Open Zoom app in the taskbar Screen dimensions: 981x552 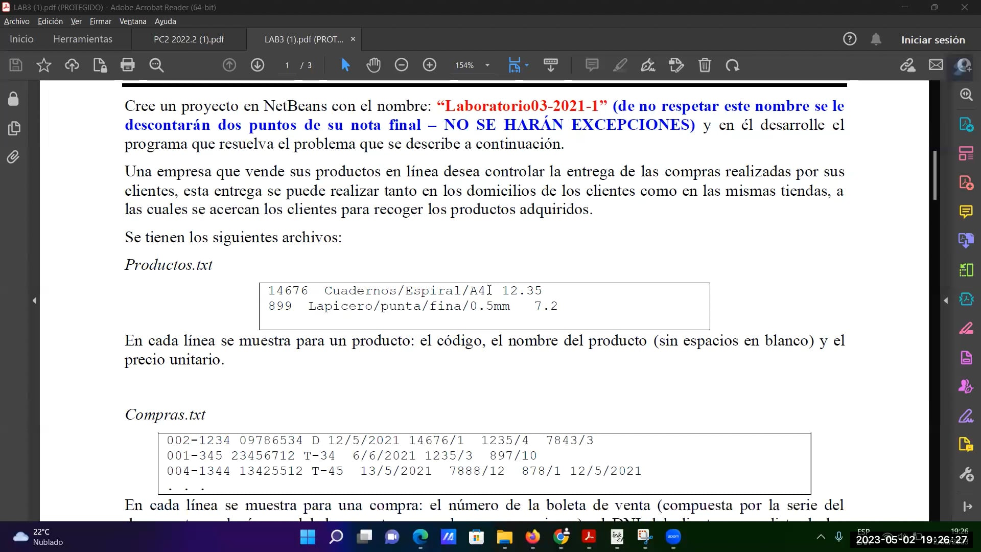[x=673, y=537]
